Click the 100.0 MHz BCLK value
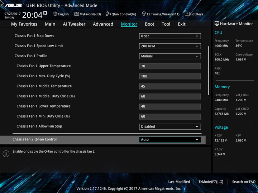The width and height of the screenshot is (258, 193). click(222, 60)
